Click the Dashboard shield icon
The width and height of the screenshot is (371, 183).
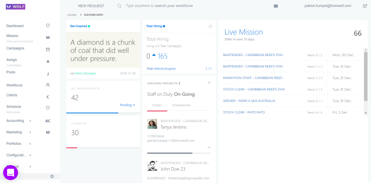click(x=48, y=25)
